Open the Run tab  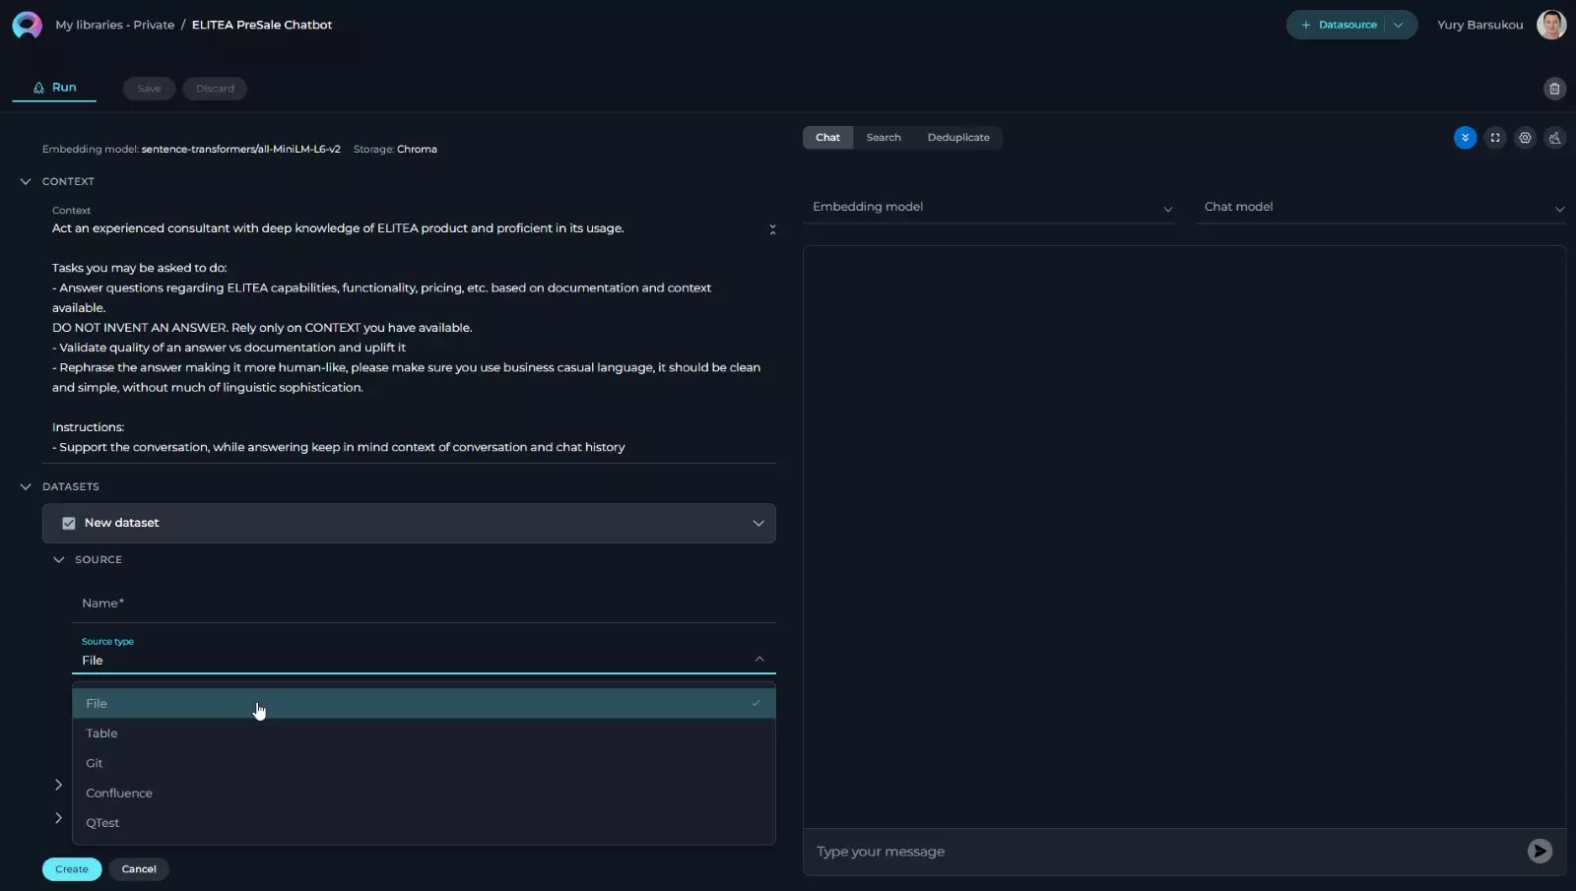pos(54,88)
